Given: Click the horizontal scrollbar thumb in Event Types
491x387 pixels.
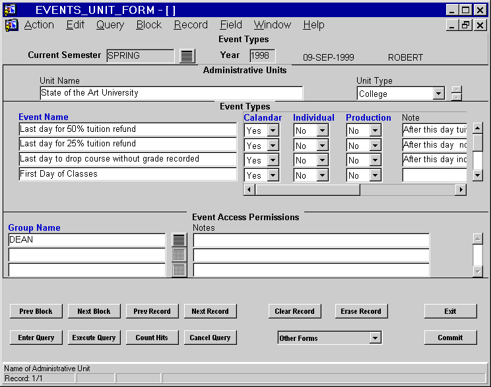Looking at the screenshot, I should (308, 190).
